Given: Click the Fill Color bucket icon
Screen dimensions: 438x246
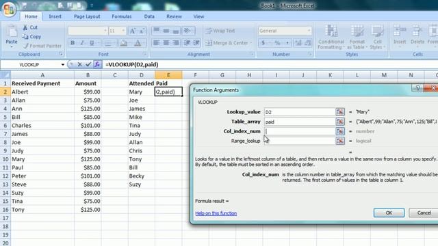Looking at the screenshot, I should click(x=124, y=42).
